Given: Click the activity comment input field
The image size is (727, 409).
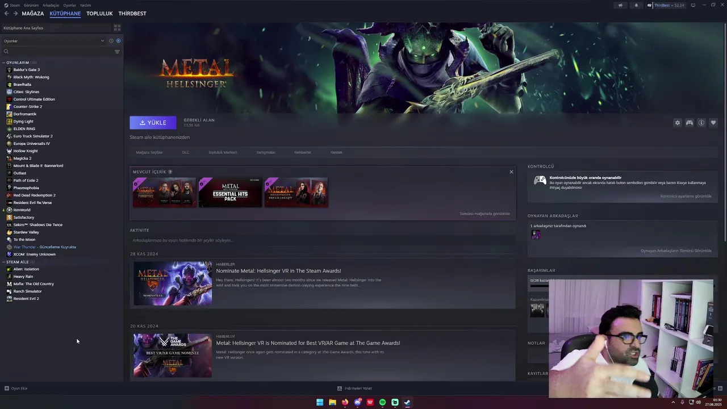Looking at the screenshot, I should pyautogui.click(x=323, y=240).
